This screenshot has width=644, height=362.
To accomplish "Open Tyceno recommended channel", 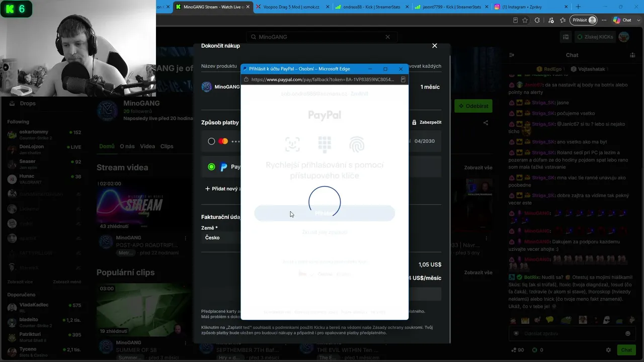I will point(44,351).
